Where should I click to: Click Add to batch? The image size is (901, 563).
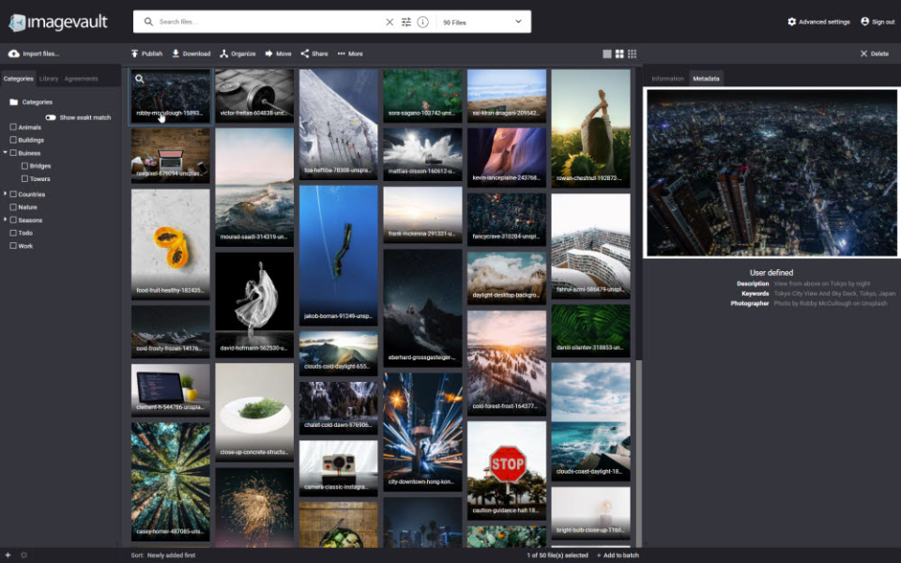point(618,555)
